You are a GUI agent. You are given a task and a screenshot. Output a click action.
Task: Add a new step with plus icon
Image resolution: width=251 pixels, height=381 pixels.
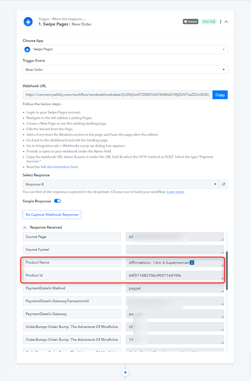coord(125,372)
